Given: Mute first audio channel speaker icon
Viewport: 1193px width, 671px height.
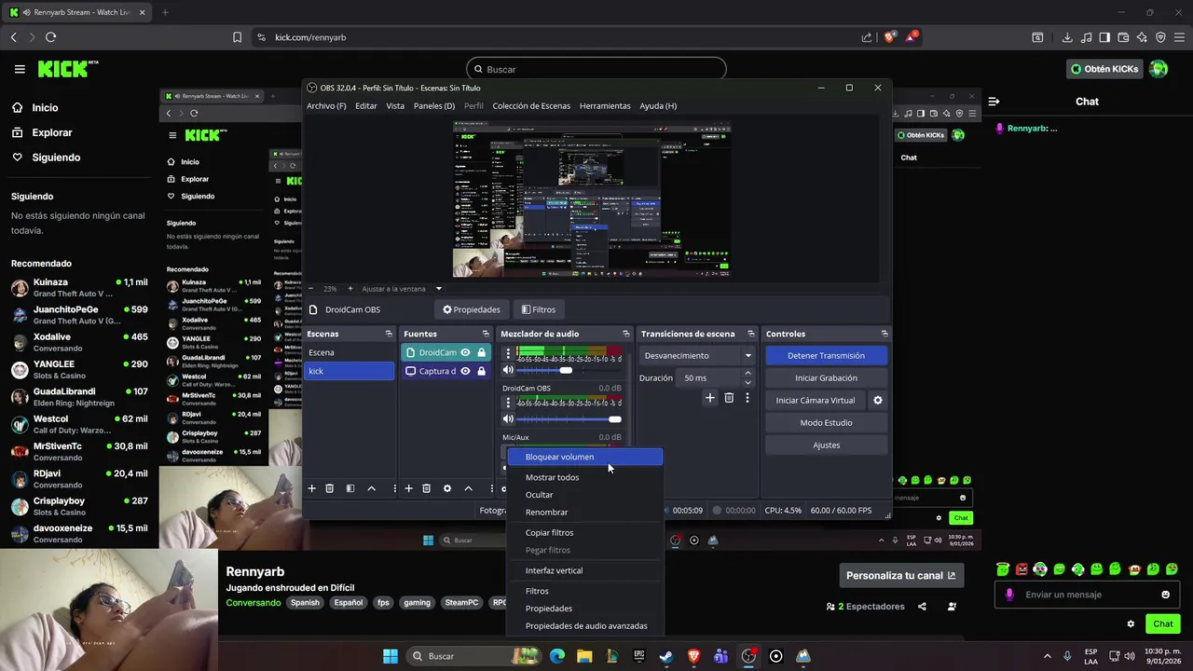Looking at the screenshot, I should pyautogui.click(x=508, y=370).
